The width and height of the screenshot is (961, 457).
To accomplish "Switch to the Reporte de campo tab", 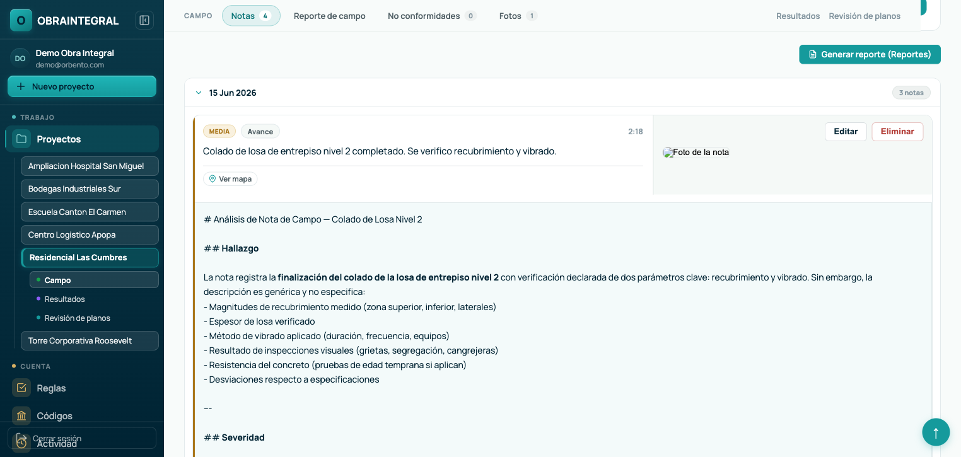I will [x=330, y=16].
